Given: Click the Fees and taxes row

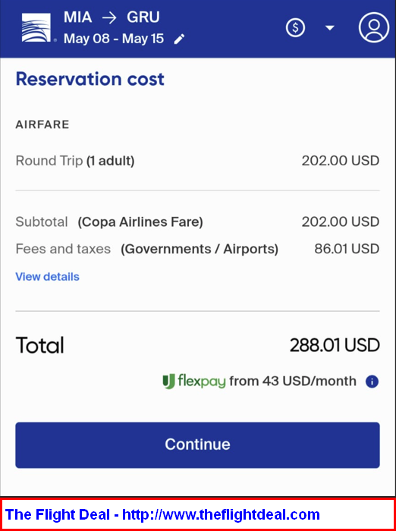Looking at the screenshot, I should point(197,250).
